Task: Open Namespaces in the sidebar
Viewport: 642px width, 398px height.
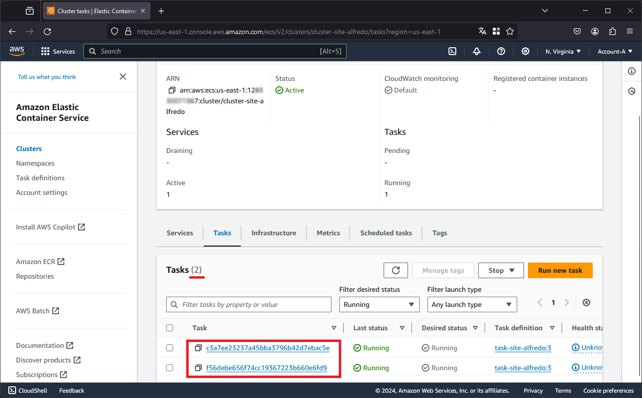Action: pos(35,163)
